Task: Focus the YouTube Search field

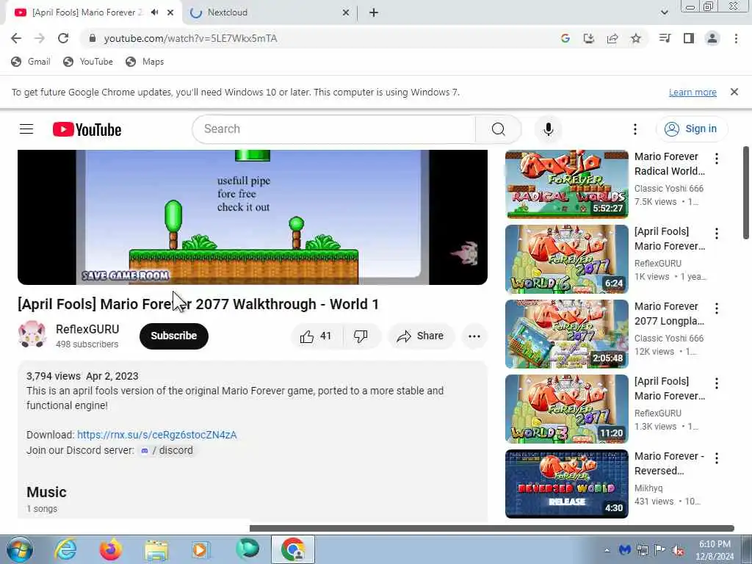Action: (x=334, y=129)
